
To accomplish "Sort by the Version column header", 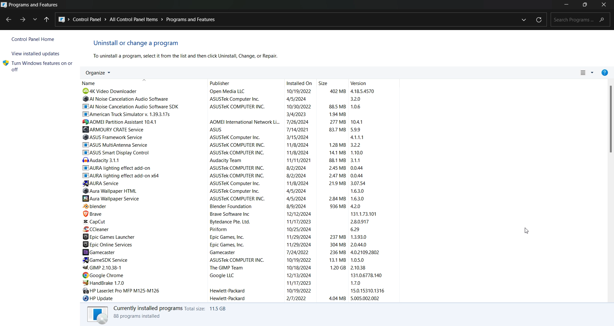I will (x=374, y=83).
